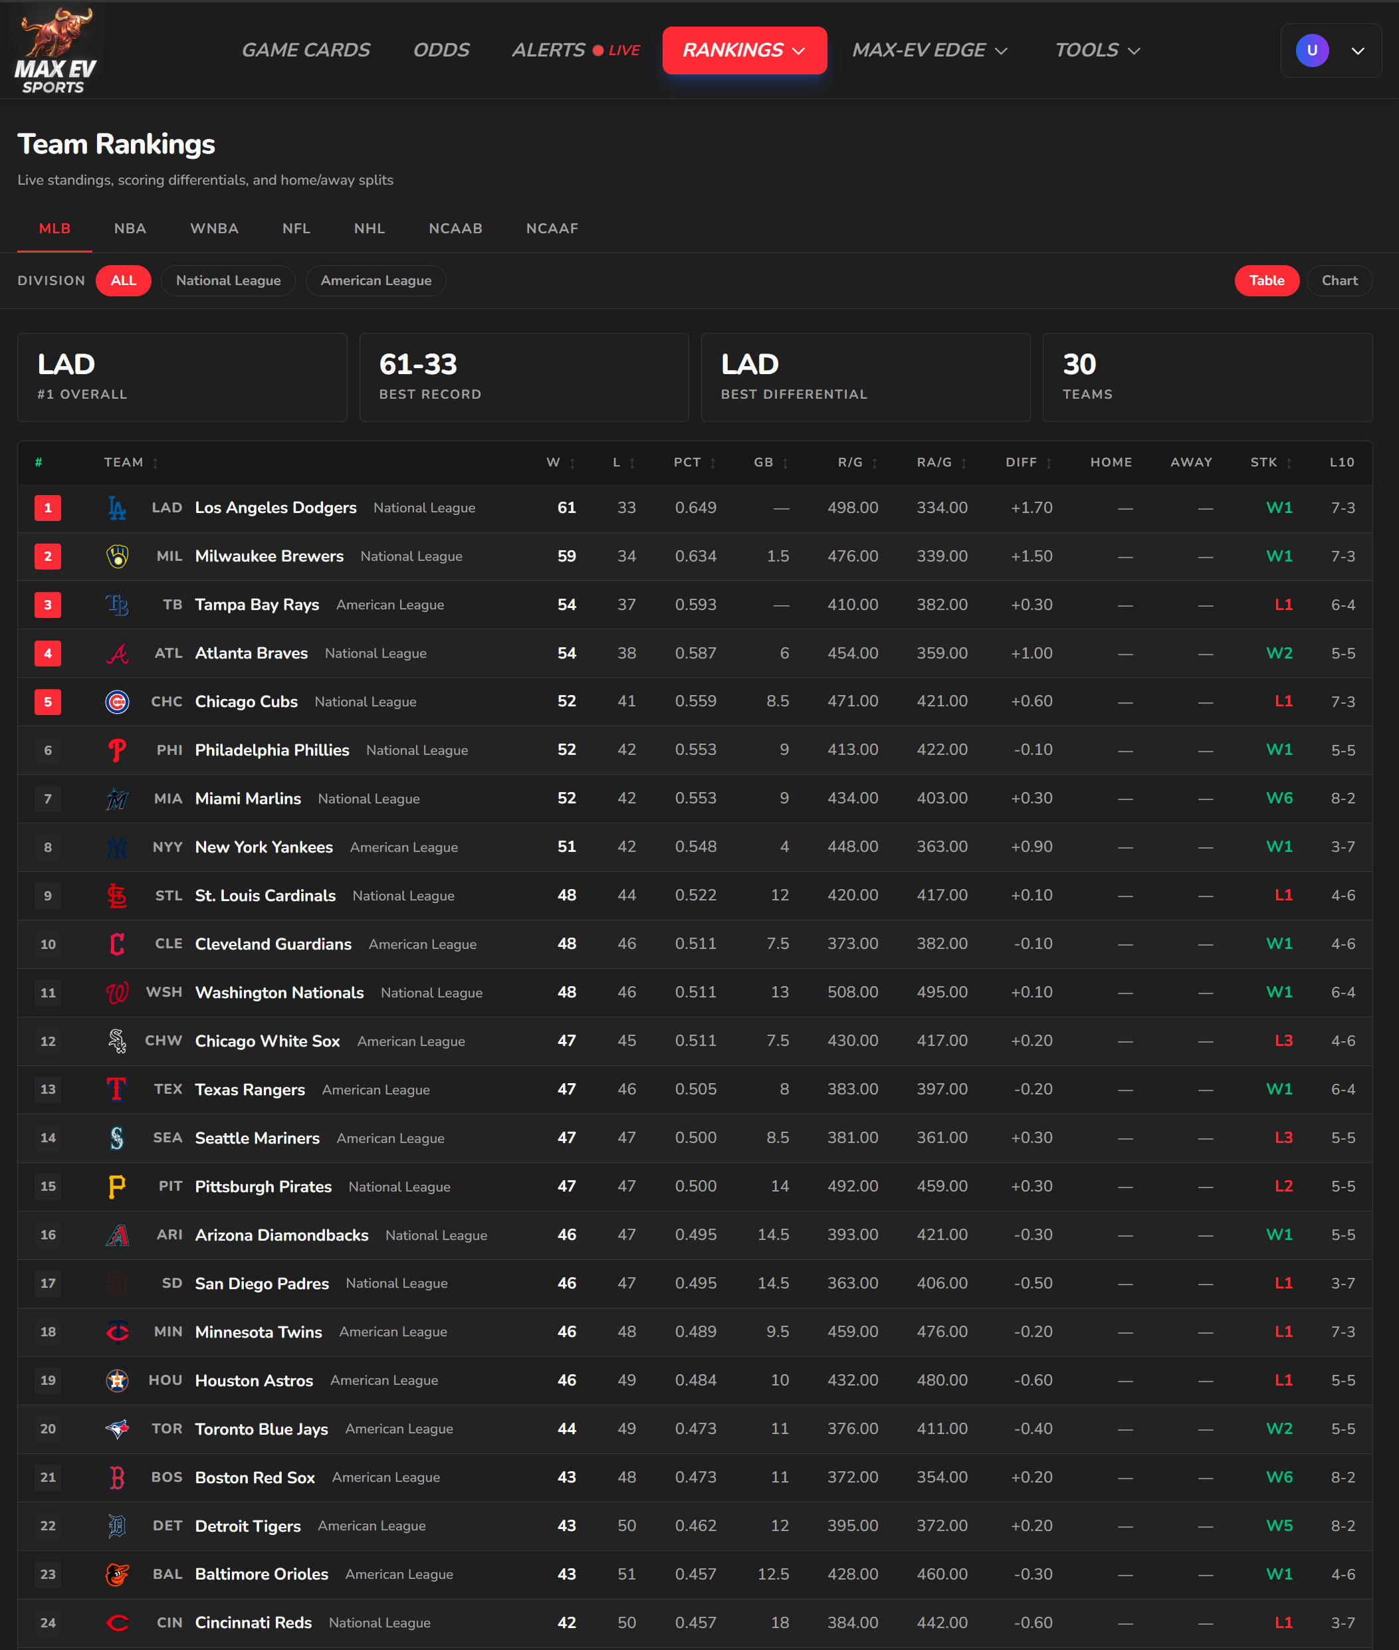This screenshot has width=1399, height=1650.
Task: Click the Arizona Diamondbacks logo icon
Action: point(118,1235)
